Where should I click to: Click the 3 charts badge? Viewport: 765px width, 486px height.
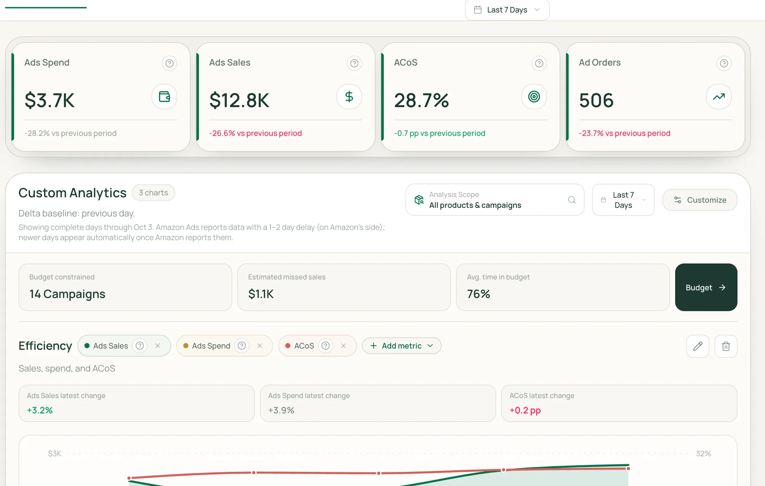(153, 193)
